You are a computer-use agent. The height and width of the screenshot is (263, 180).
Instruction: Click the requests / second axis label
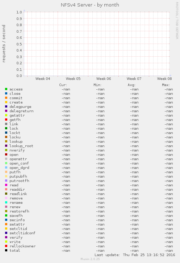point(4,44)
